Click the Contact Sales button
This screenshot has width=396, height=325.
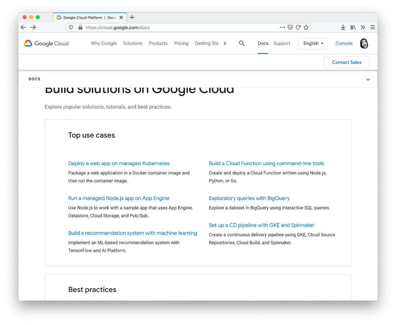346,62
